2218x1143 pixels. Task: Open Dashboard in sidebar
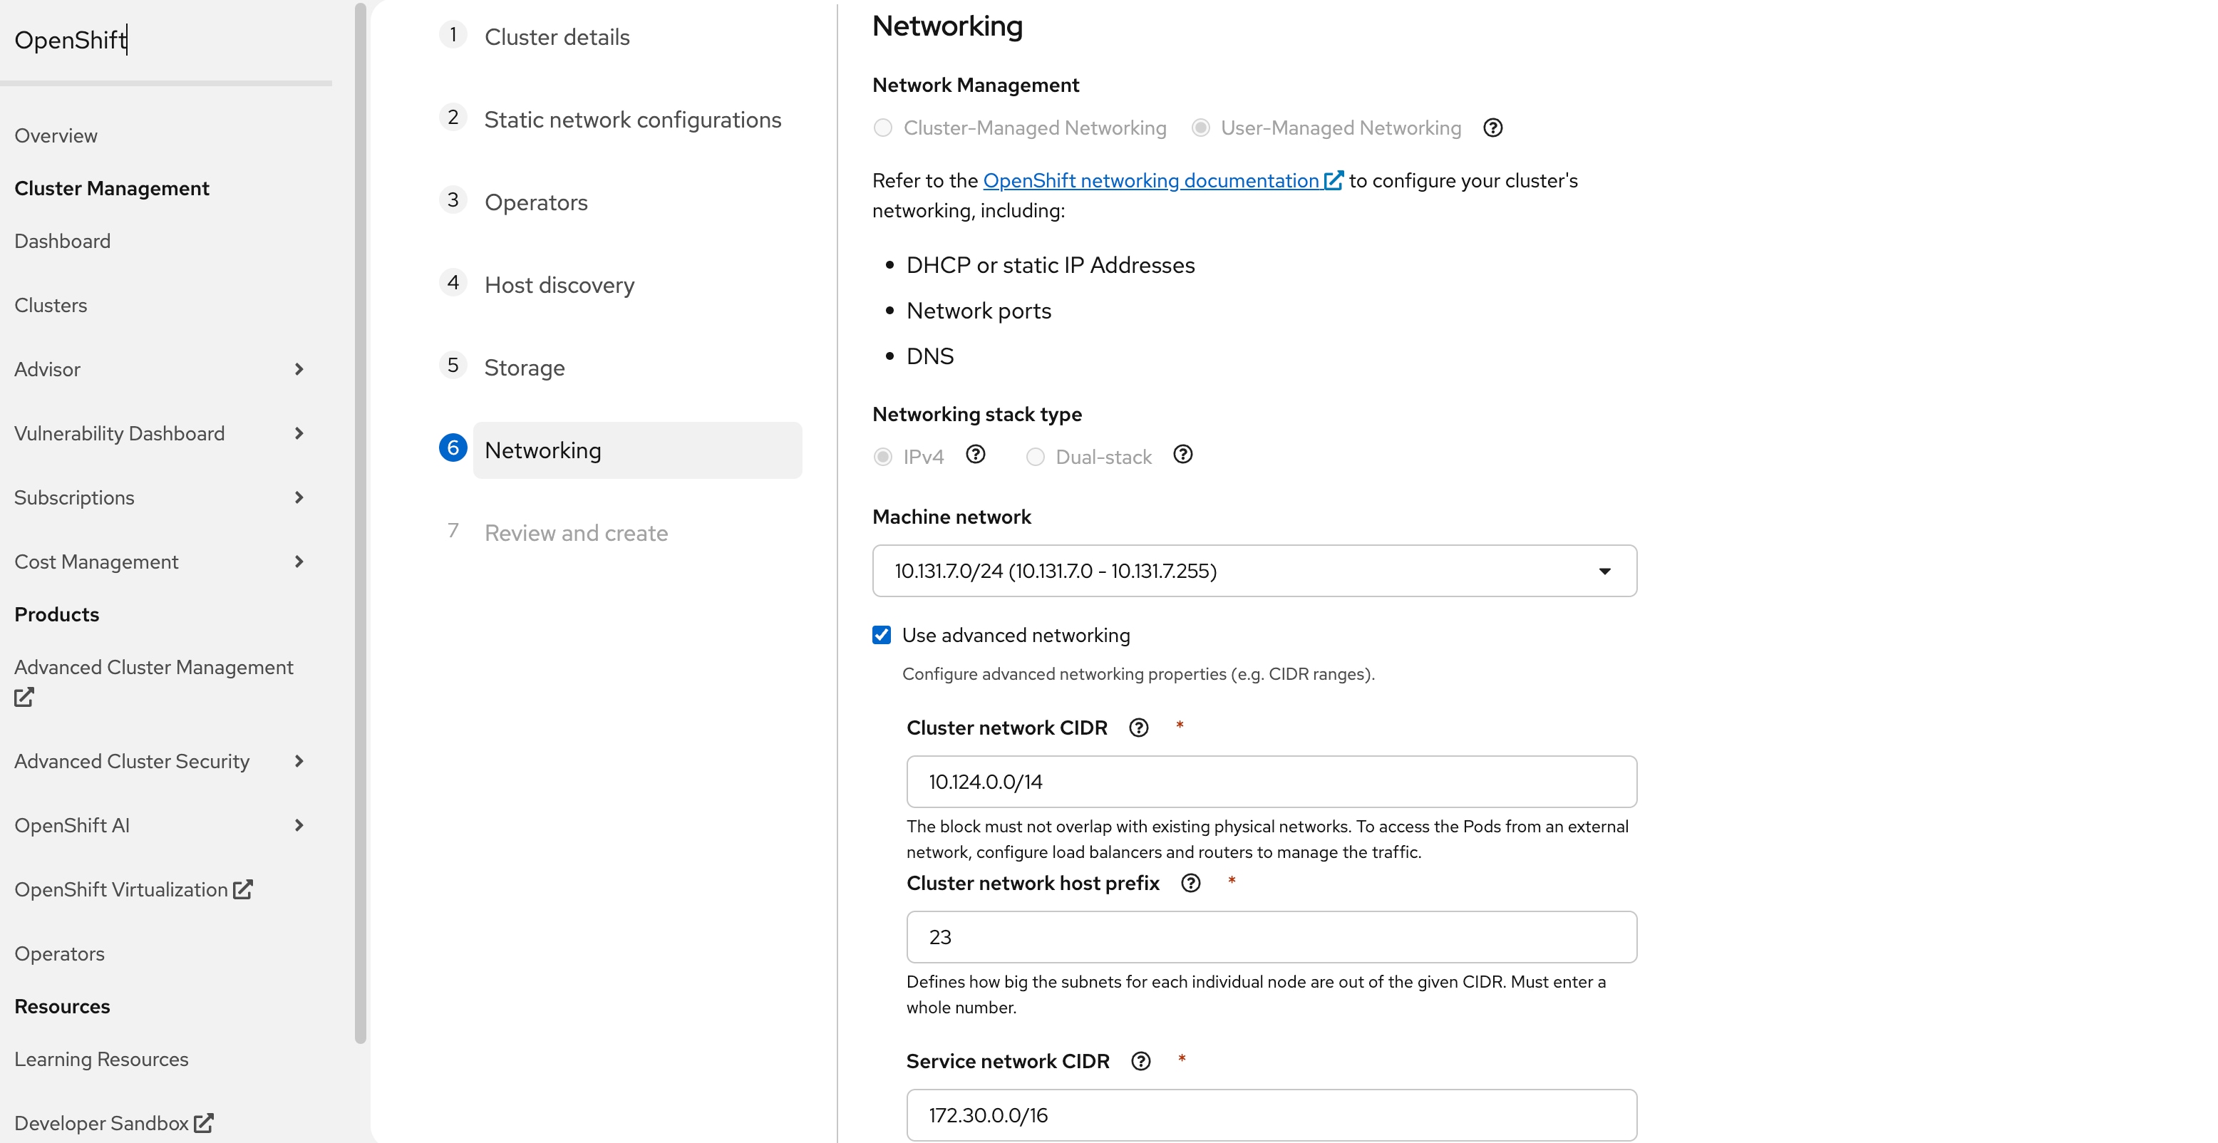62,241
